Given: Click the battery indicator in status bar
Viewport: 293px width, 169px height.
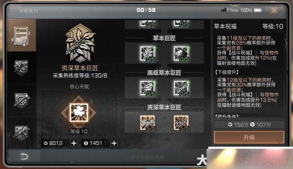Looking at the screenshot, I should click(258, 10).
